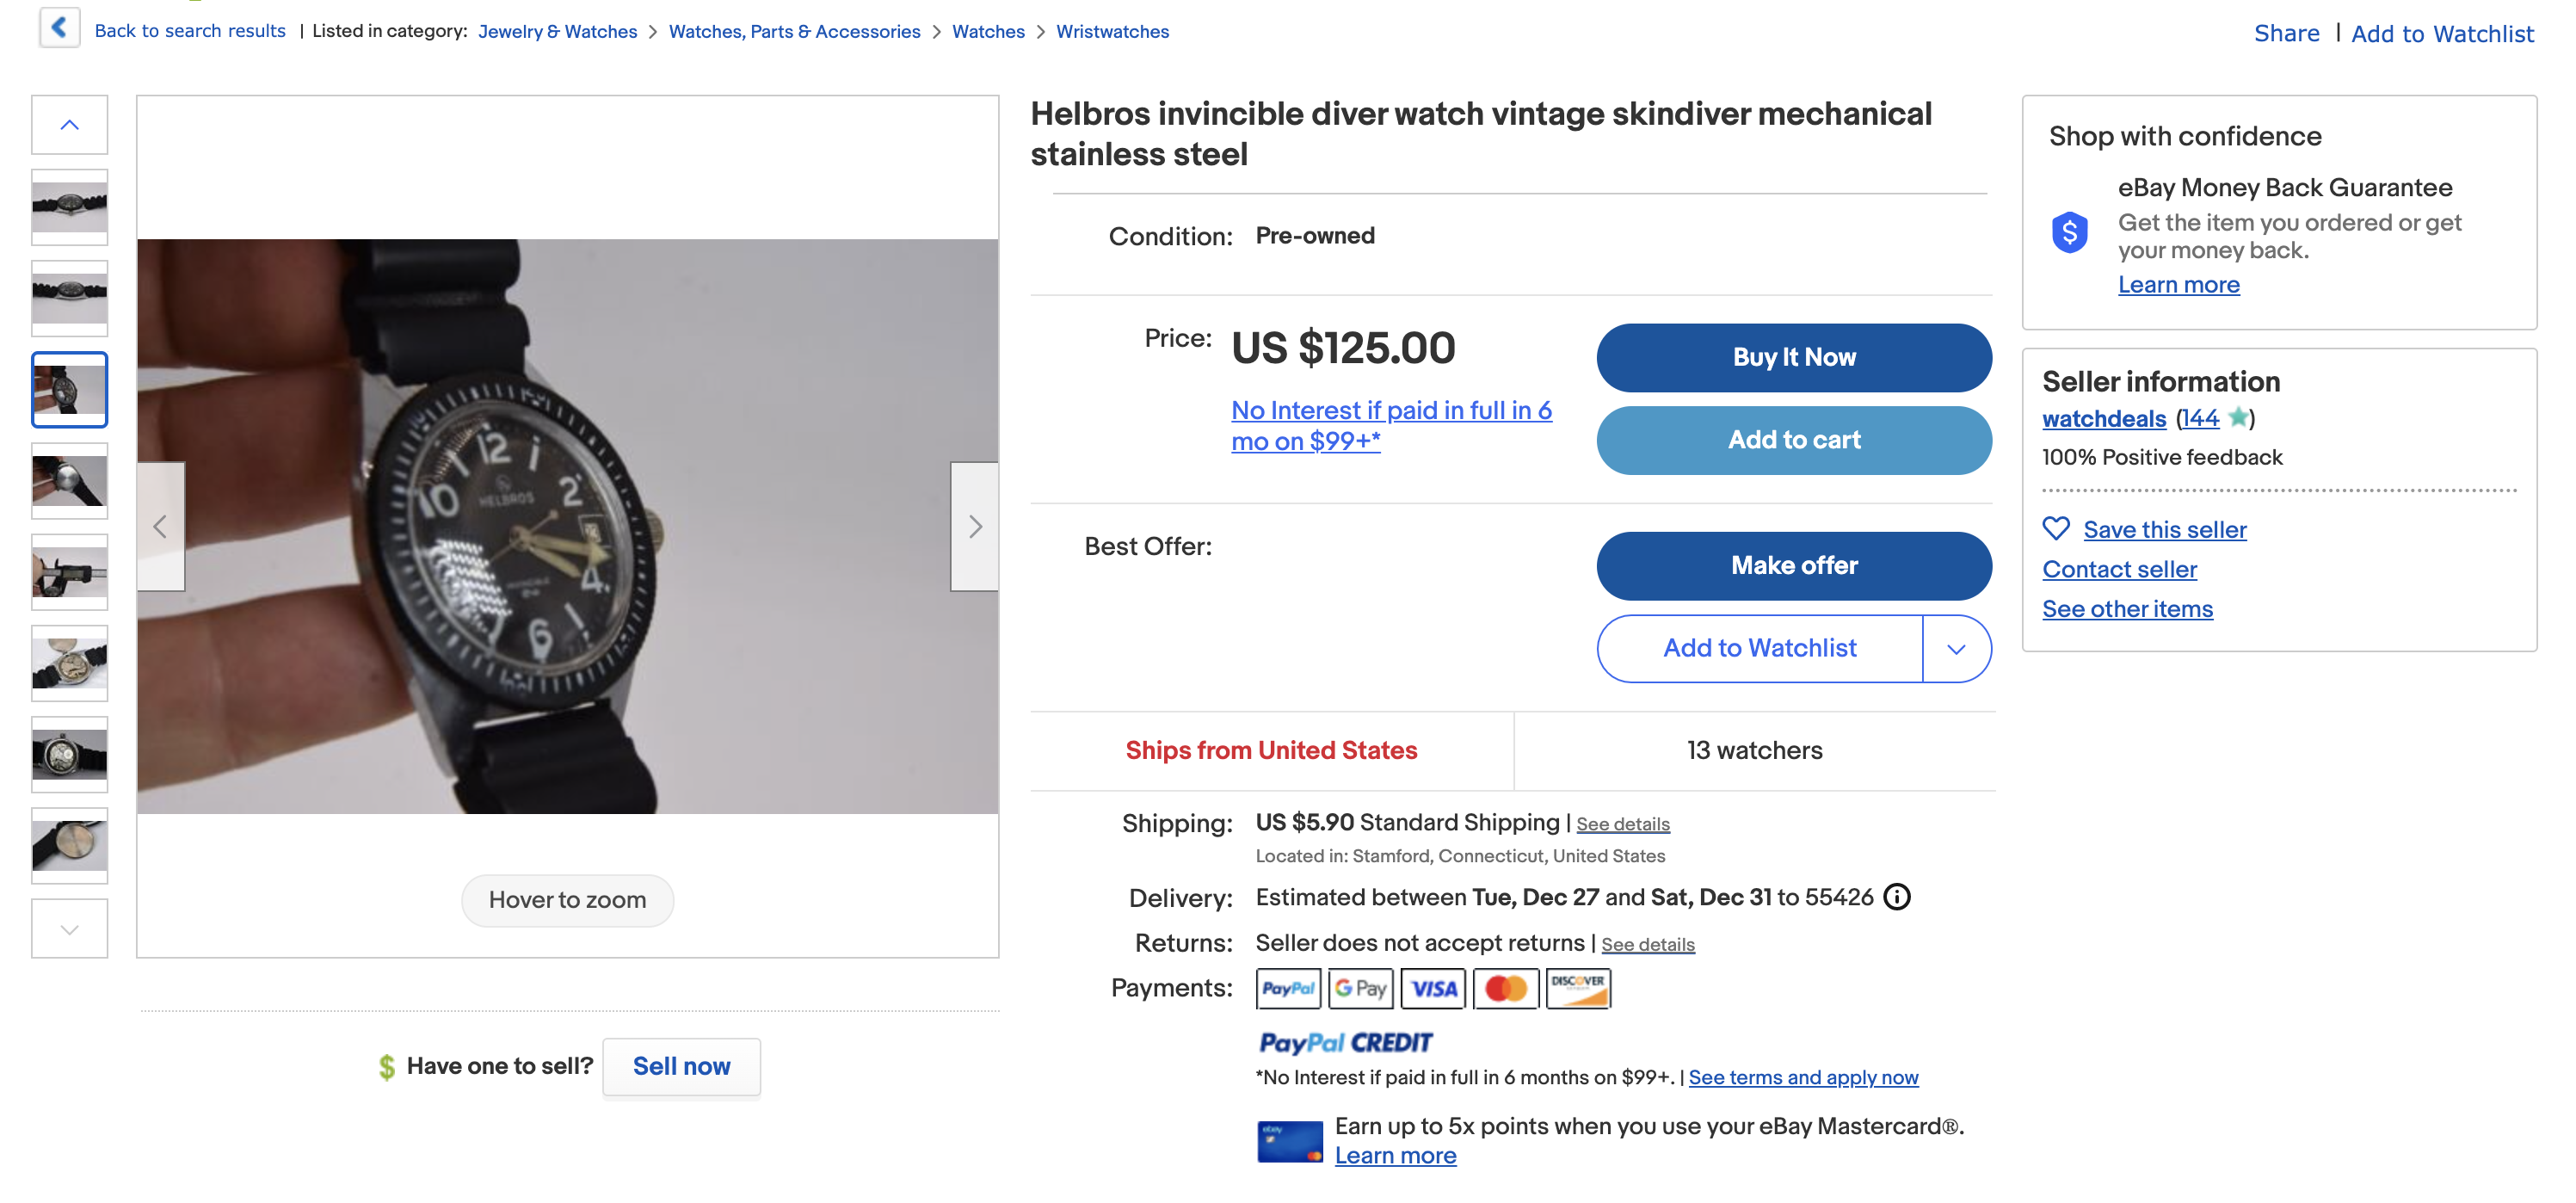This screenshot has width=2576, height=1203.
Task: Click the seller feedback star icon
Action: point(2238,418)
